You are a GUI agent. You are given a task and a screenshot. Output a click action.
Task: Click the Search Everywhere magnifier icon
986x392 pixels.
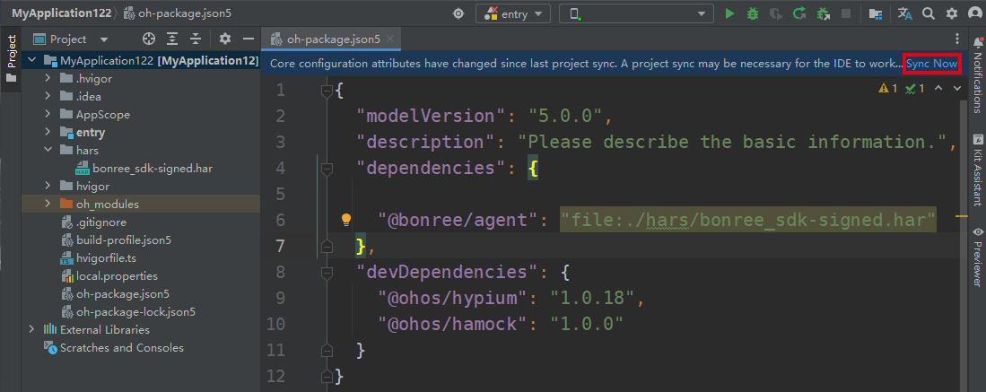929,13
